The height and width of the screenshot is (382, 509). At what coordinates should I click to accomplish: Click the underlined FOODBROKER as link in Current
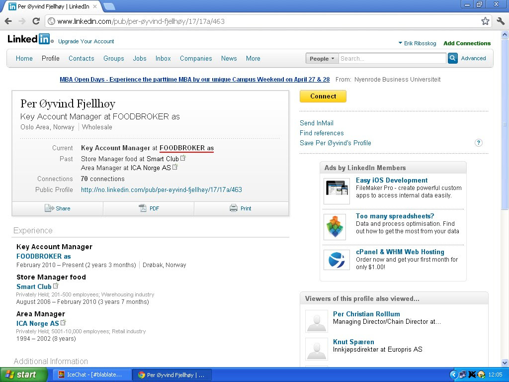click(187, 148)
